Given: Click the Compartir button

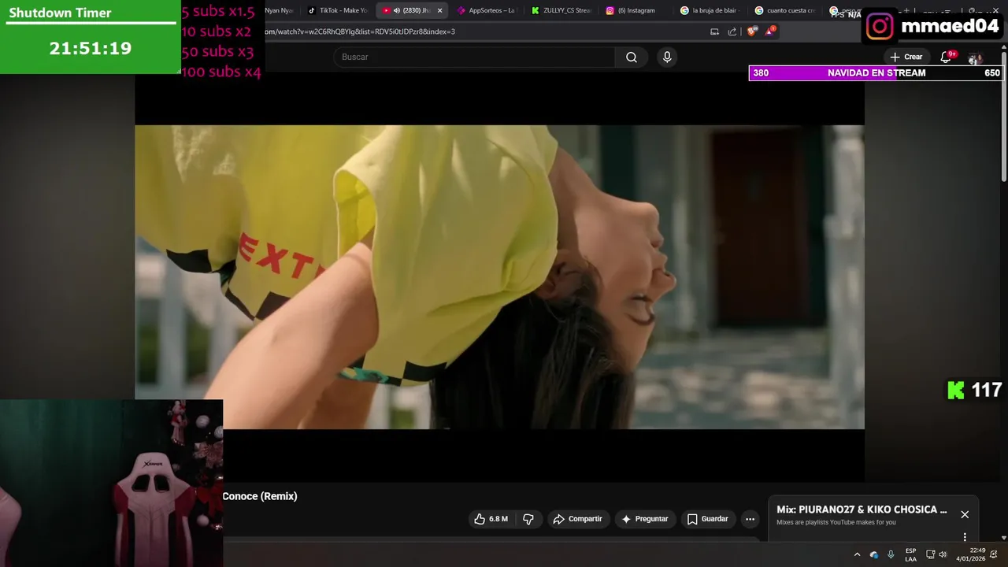Looking at the screenshot, I should pyautogui.click(x=577, y=519).
